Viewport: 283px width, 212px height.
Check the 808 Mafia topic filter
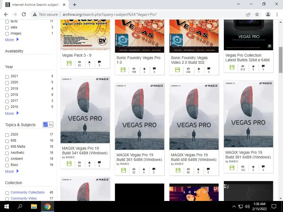point(7,147)
